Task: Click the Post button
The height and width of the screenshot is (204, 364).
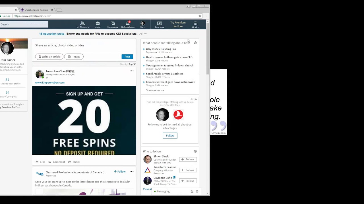Action: point(127,57)
